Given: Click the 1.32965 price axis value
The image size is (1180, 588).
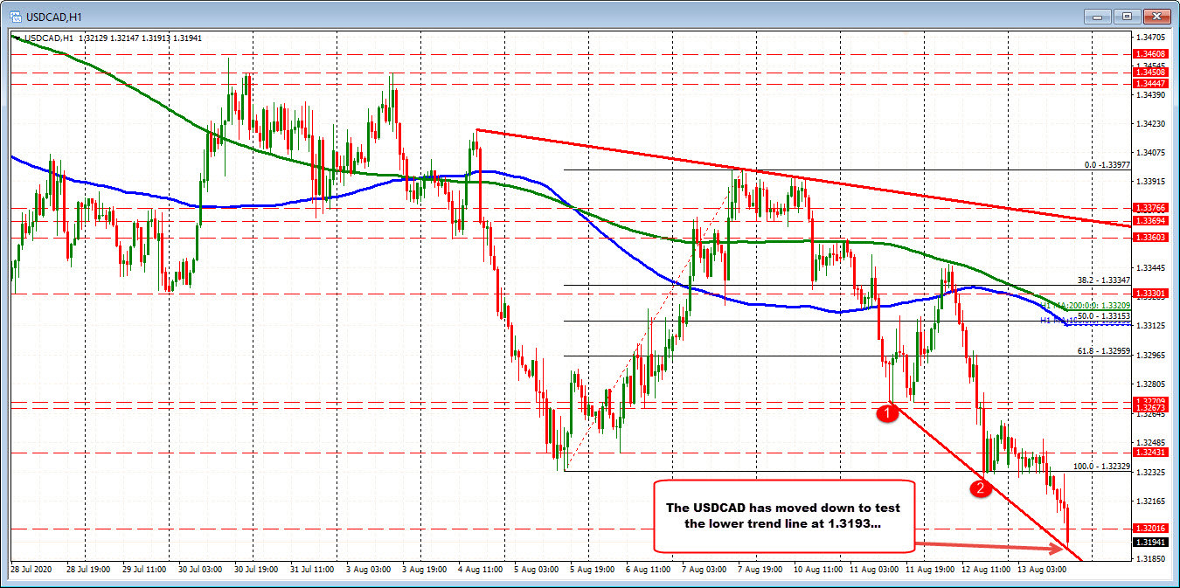Looking at the screenshot, I should click(x=1150, y=355).
